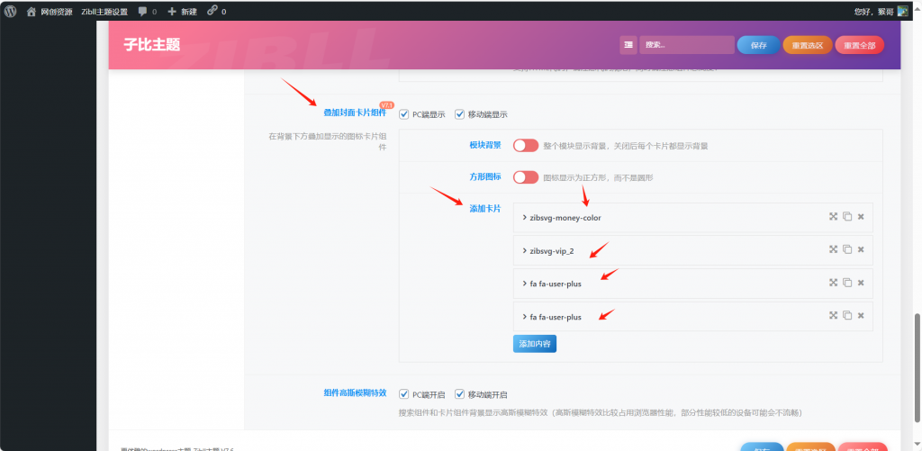Click move icon on zibsvg-money-color row
The image size is (922, 451).
833,216
